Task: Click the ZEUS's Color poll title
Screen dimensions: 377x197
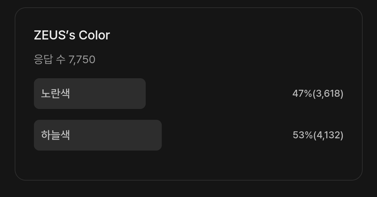Action: [72, 35]
